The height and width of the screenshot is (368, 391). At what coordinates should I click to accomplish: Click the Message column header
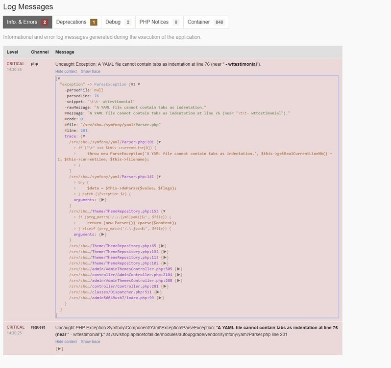coord(65,52)
